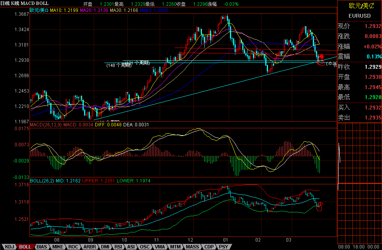
Task: Open the MTM indicator tab
Action: pyautogui.click(x=175, y=247)
